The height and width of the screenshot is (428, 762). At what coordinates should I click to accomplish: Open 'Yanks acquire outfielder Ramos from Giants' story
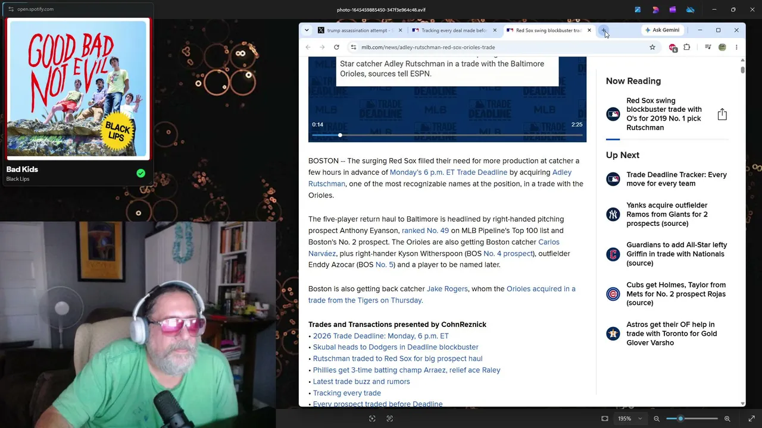pos(667,215)
